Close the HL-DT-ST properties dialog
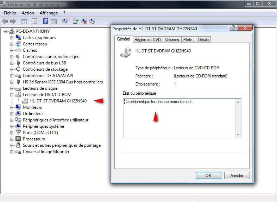 pos(245,27)
